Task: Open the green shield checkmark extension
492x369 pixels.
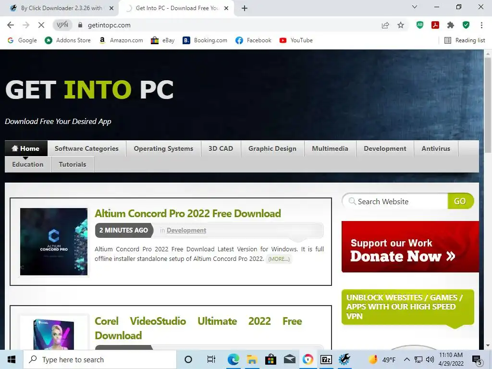Action: click(466, 25)
